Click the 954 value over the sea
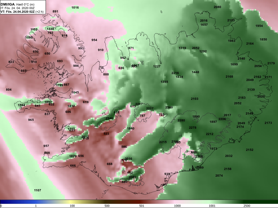The height and width of the screenshot is (208, 278). tap(94, 40)
